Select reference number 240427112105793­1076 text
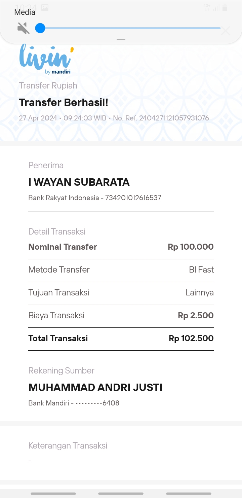This screenshot has height=498, width=242. (x=174, y=118)
